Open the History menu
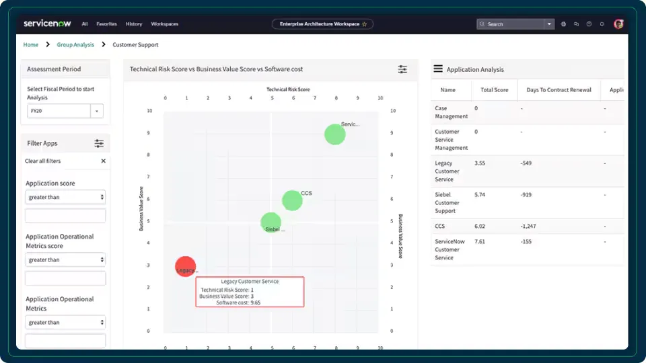This screenshot has height=363, width=646. click(x=134, y=24)
